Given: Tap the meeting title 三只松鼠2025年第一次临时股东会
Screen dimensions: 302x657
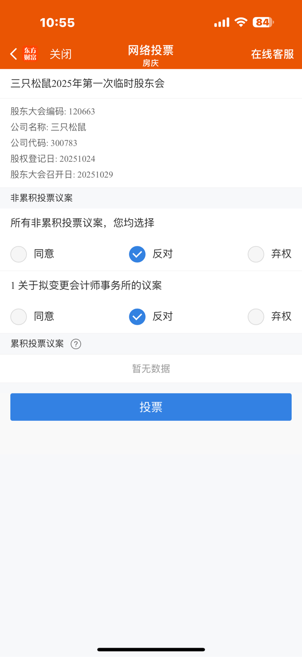Looking at the screenshot, I should (x=88, y=83).
